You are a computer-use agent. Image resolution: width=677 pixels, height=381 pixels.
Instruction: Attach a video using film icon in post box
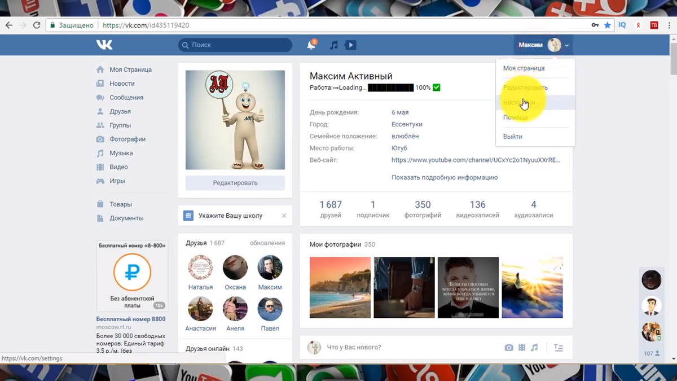[522, 348]
